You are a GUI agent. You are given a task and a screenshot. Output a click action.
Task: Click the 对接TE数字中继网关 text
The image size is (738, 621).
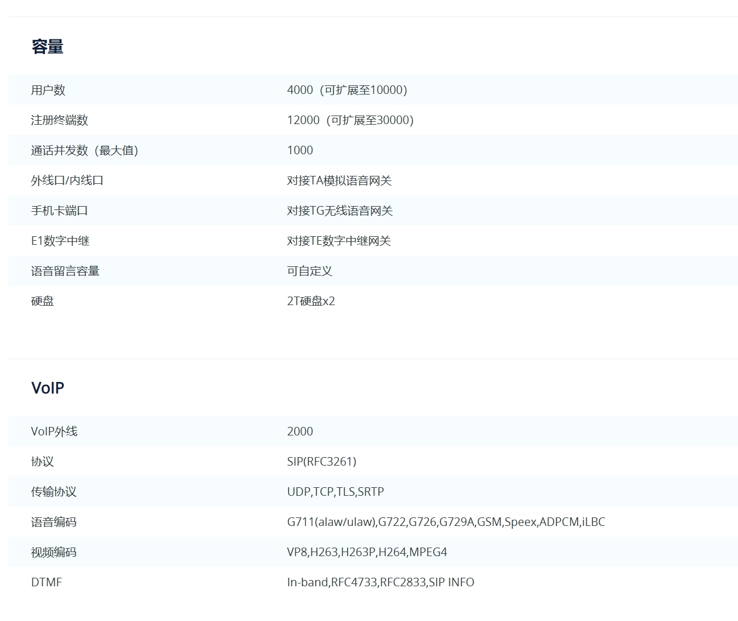[339, 241]
